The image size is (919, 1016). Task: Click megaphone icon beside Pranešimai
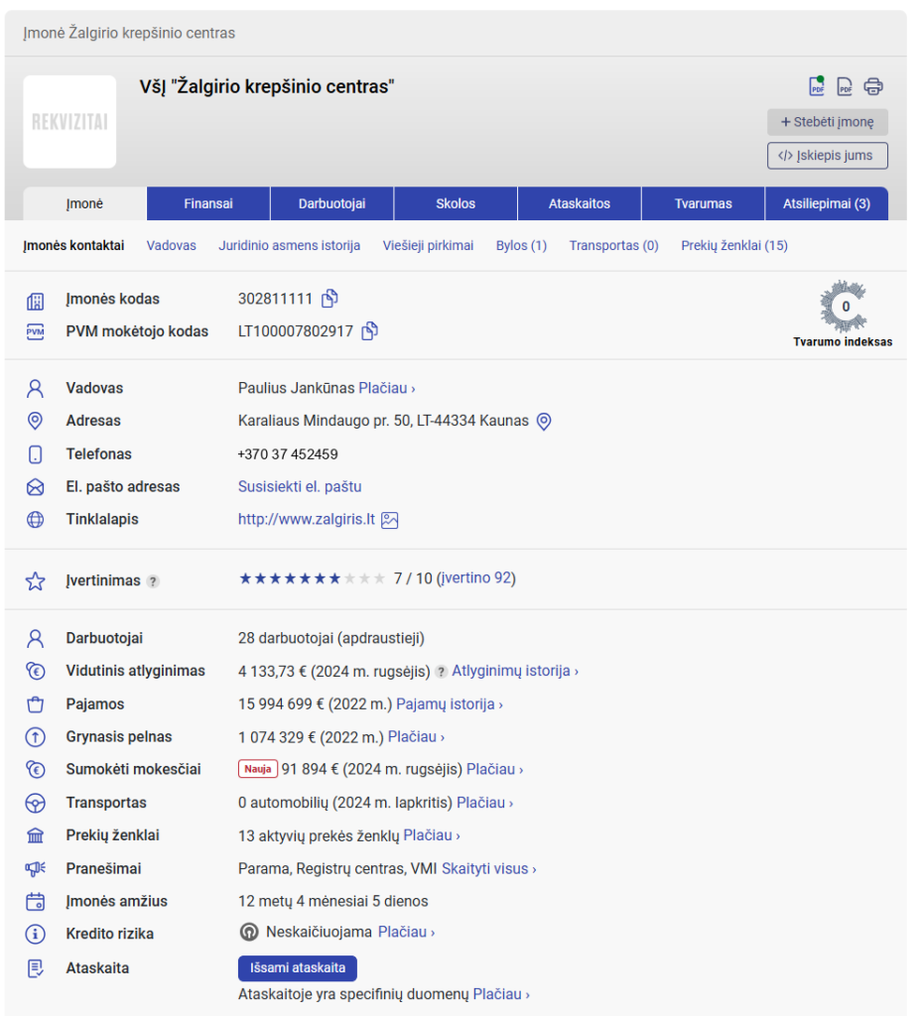[35, 869]
